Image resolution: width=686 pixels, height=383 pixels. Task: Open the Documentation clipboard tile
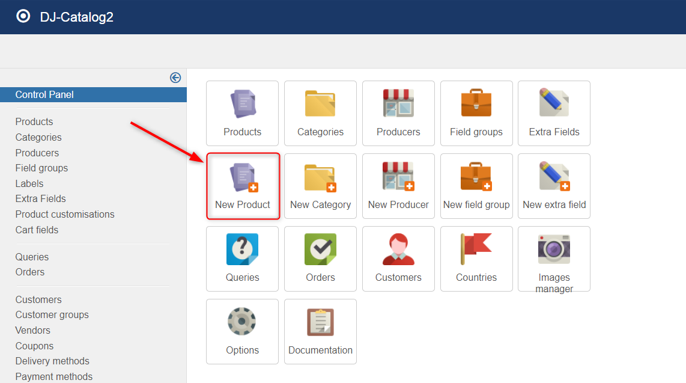pyautogui.click(x=320, y=331)
